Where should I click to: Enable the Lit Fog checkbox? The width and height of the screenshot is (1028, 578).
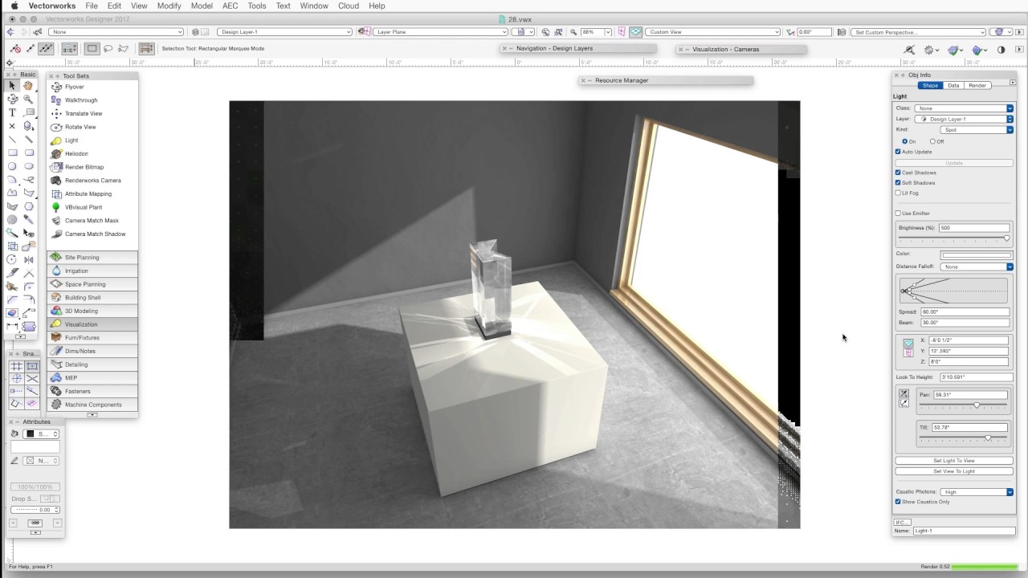pos(898,193)
